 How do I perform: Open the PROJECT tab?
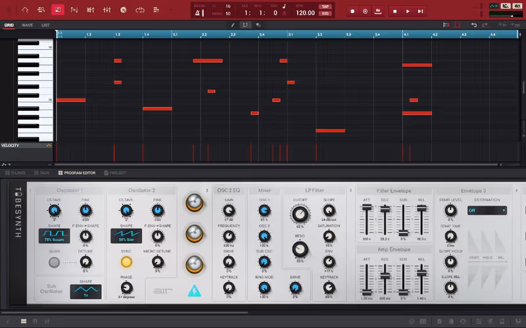(115, 173)
